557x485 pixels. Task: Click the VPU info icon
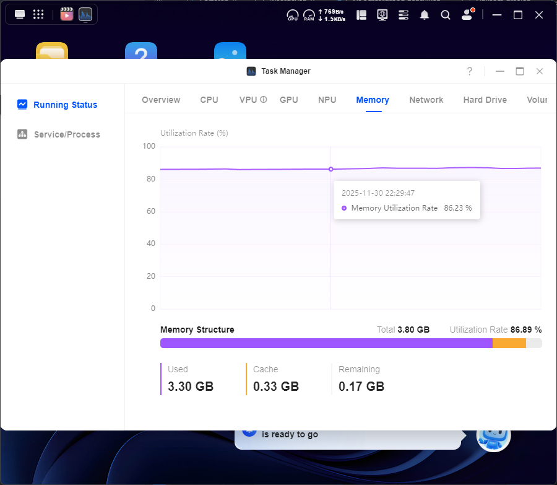(x=264, y=100)
